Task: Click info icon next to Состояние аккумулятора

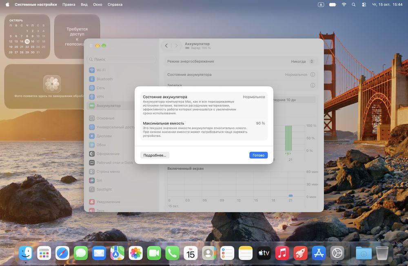Action: tap(313, 74)
